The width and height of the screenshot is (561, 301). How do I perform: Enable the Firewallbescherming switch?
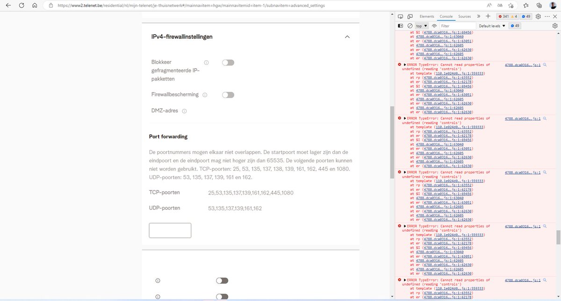(x=228, y=95)
